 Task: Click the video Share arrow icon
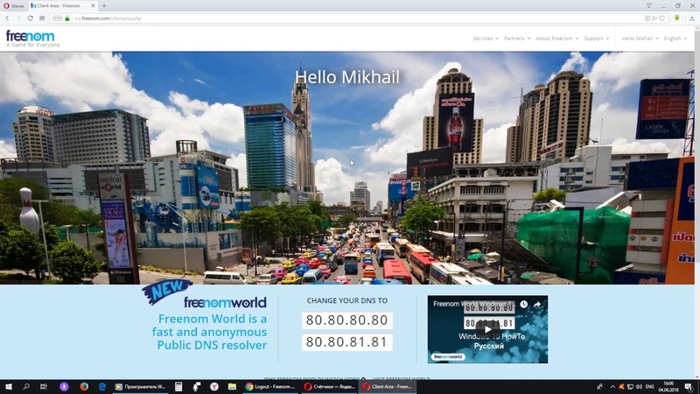537,304
